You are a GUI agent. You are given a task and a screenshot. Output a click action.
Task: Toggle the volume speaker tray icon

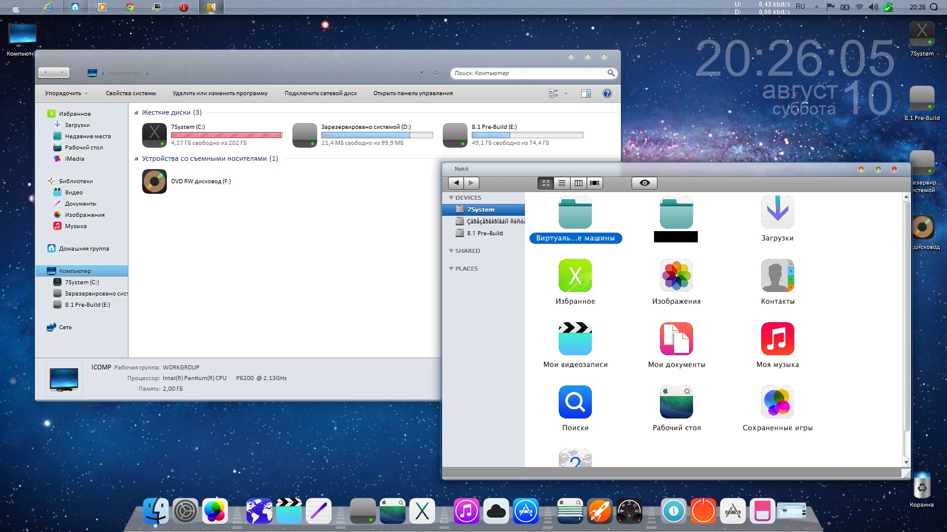click(x=874, y=7)
